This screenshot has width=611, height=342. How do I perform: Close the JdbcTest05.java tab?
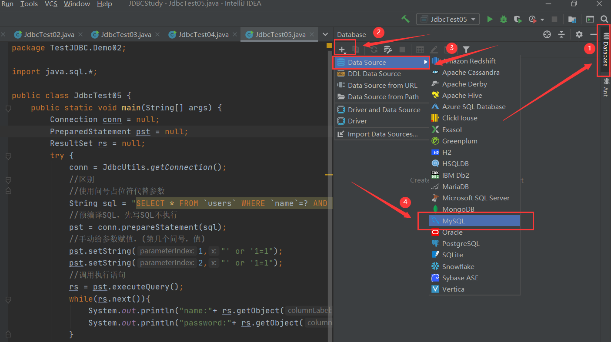(312, 35)
